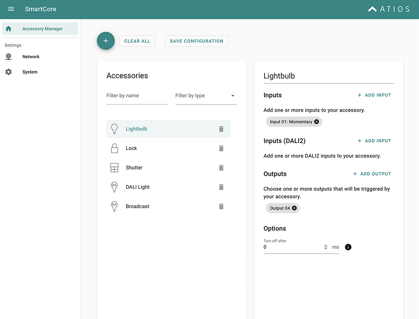This screenshot has width=419, height=319.
Task: Open System settings
Action: tap(30, 72)
